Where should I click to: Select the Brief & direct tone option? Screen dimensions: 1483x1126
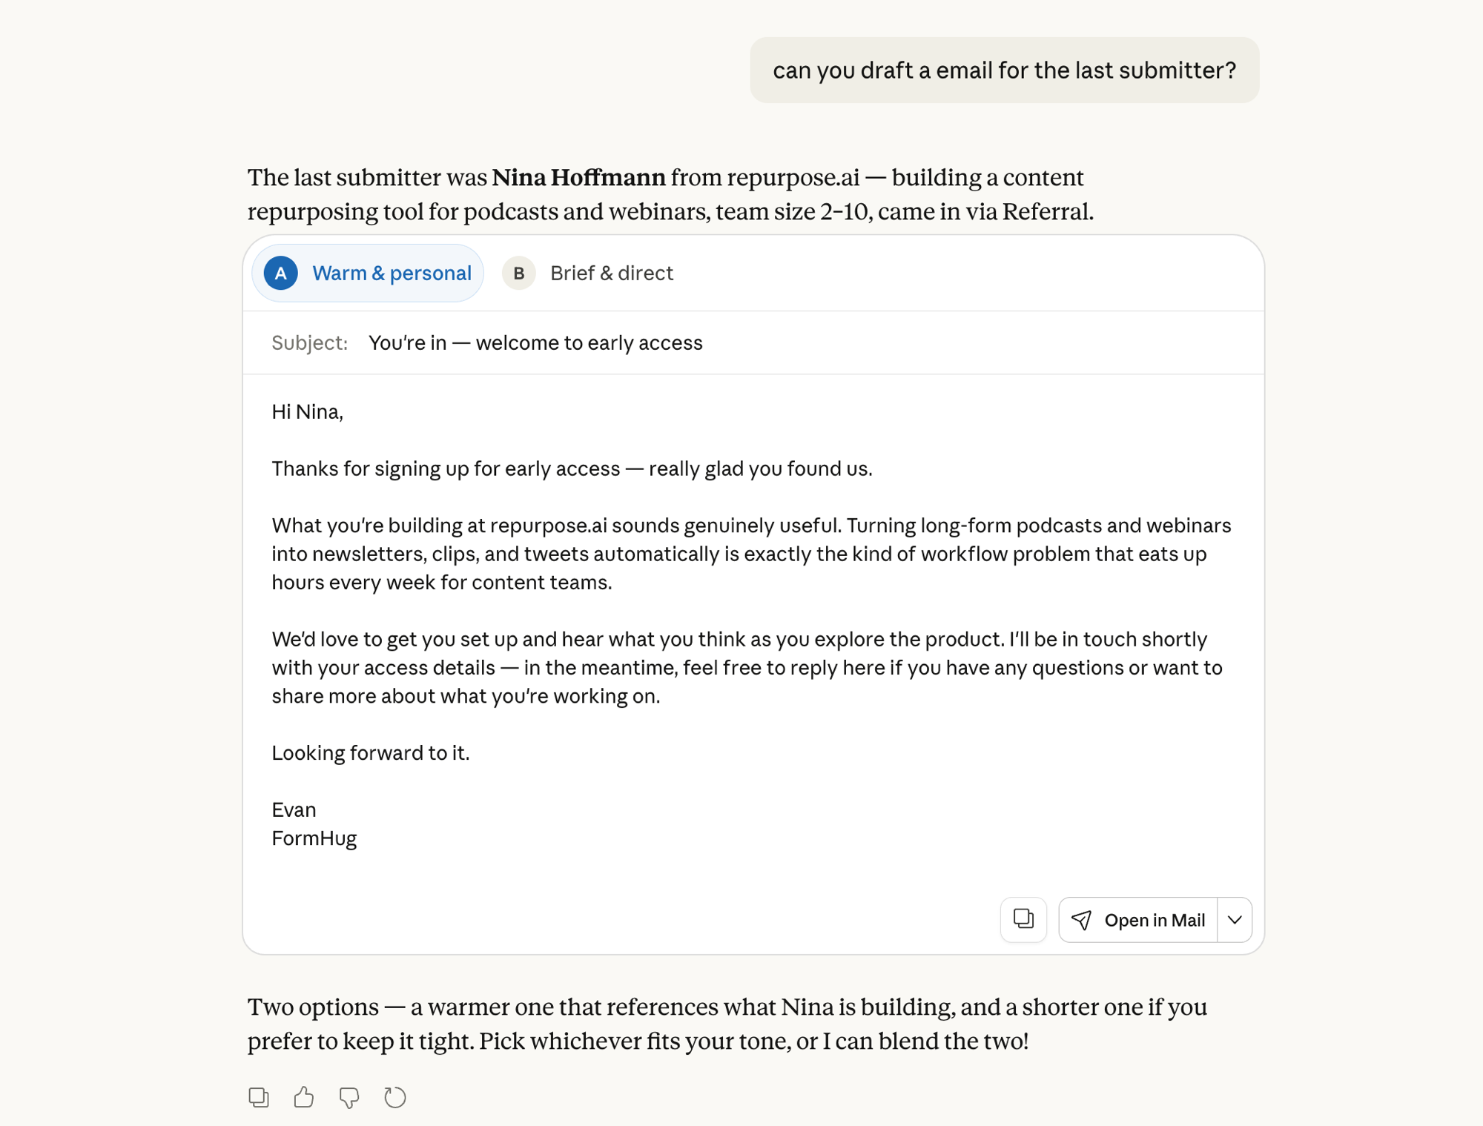tap(611, 273)
